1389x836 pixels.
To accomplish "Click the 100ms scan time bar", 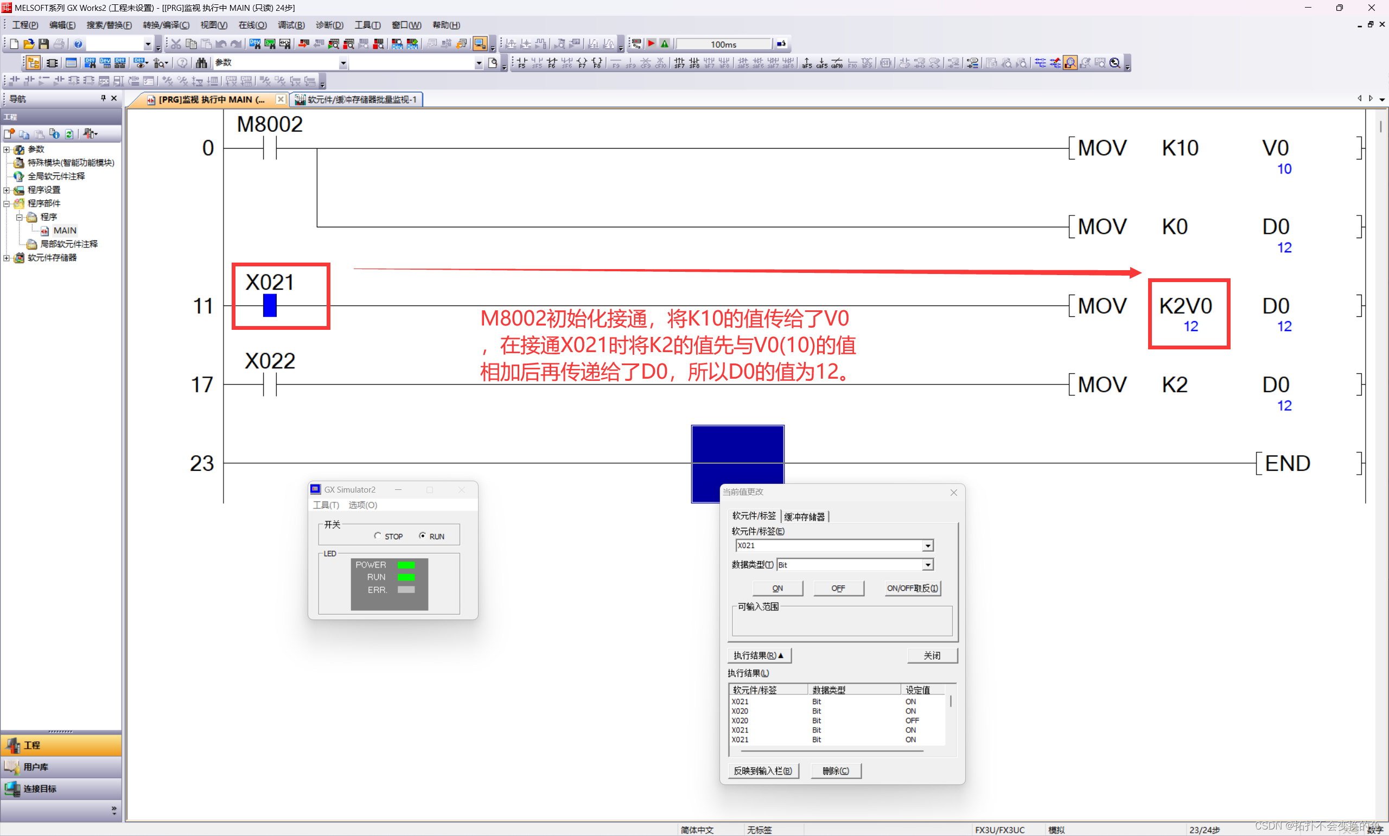I will (723, 44).
